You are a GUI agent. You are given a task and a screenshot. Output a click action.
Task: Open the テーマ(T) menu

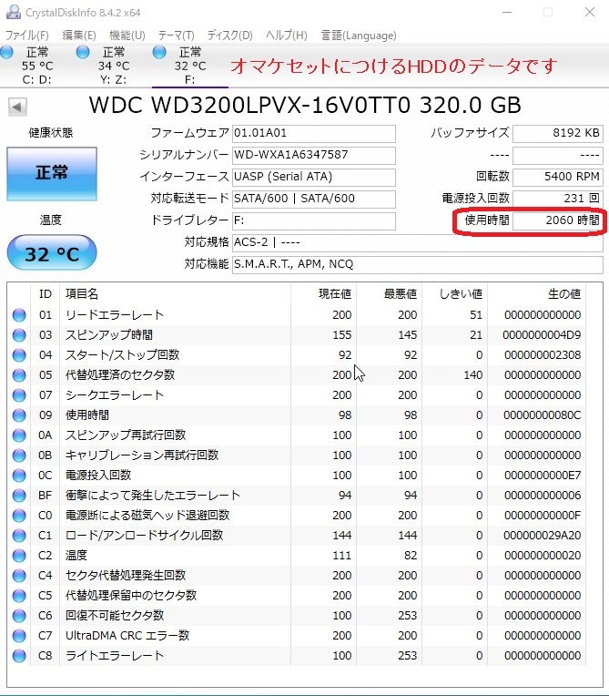(176, 35)
